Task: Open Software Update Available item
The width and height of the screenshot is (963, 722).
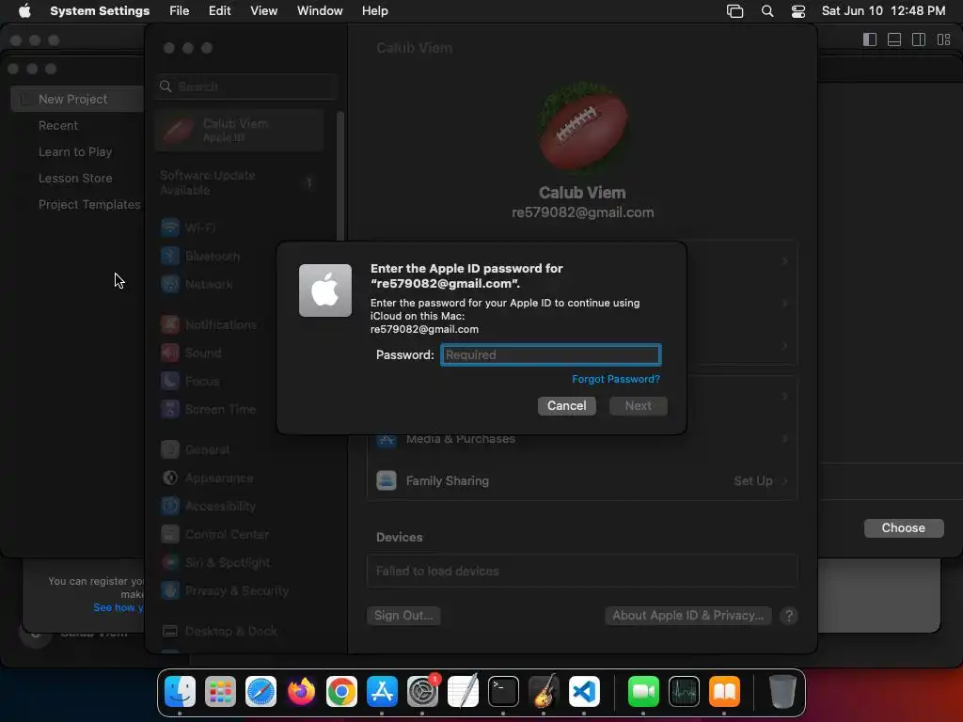Action: point(240,182)
